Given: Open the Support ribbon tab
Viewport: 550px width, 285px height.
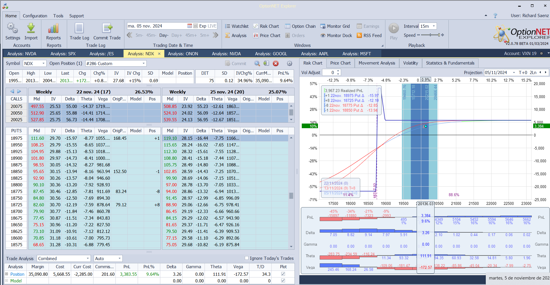Looking at the screenshot, I should point(77,16).
